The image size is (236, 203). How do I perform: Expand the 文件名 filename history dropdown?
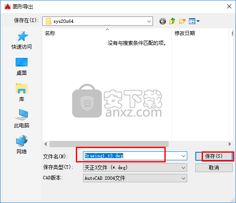pos(183,156)
